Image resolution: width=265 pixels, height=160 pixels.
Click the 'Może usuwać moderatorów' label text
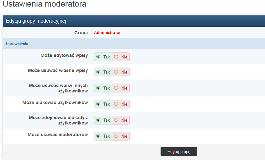pyautogui.click(x=58, y=135)
